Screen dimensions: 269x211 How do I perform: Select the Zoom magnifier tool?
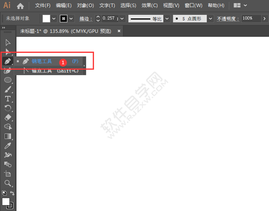point(8,183)
